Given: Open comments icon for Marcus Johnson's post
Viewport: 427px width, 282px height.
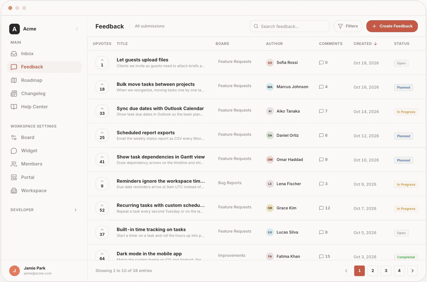Looking at the screenshot, I should tap(321, 87).
